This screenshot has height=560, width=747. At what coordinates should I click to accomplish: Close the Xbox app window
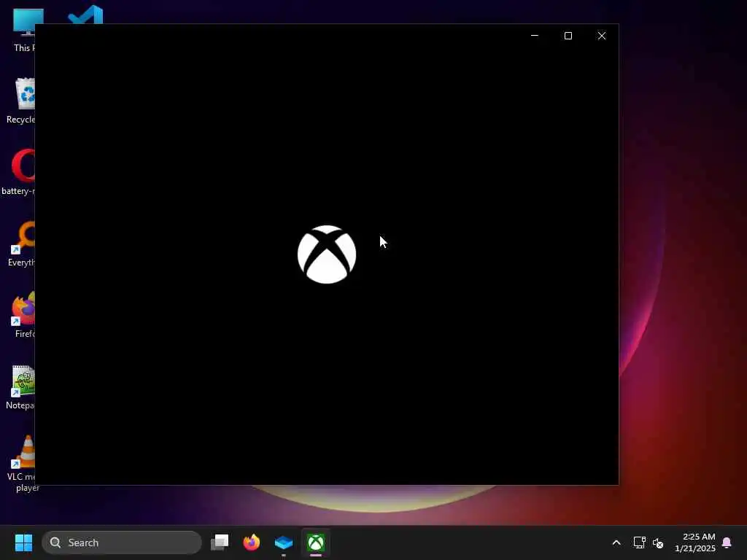[x=602, y=36]
